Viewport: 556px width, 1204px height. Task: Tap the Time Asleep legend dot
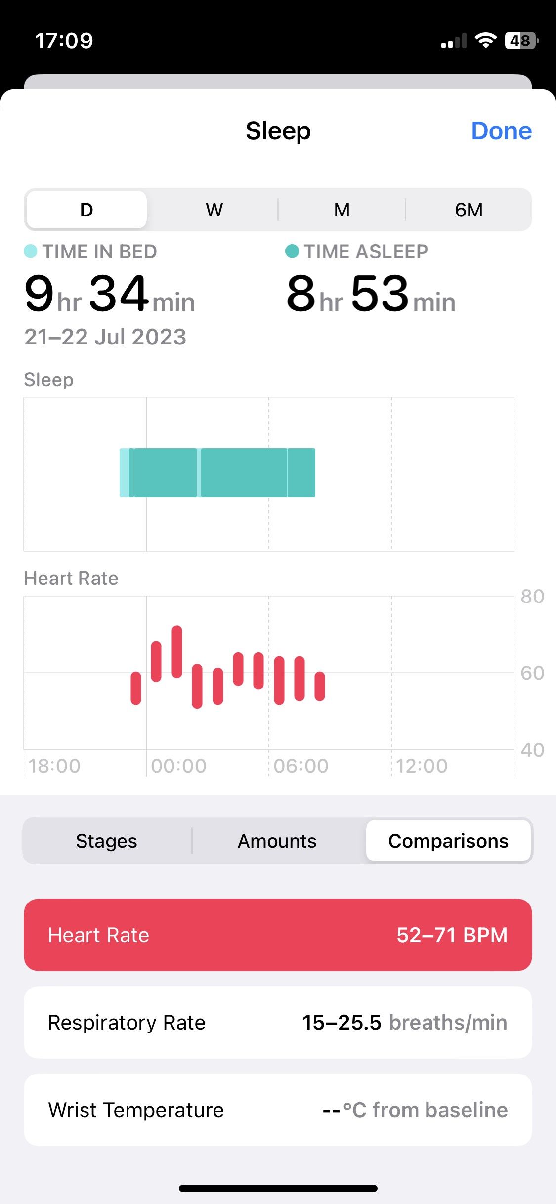pos(292,251)
